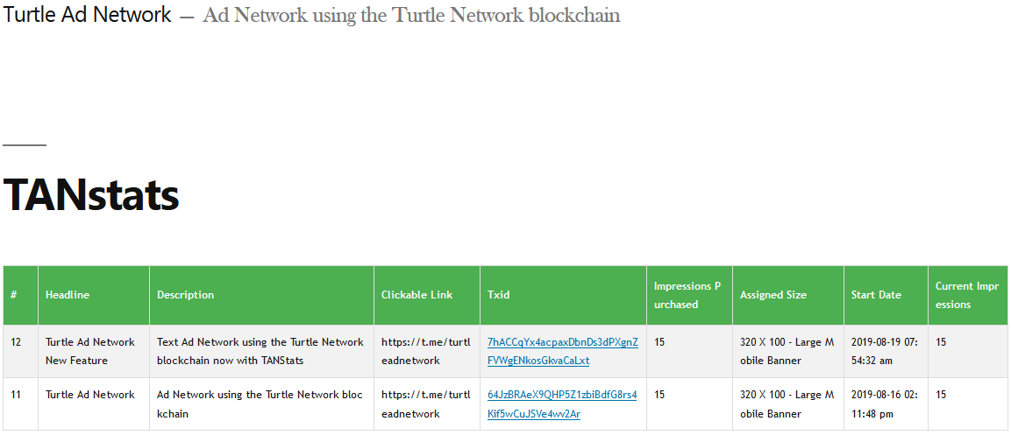Click description mentioning TANStats in row 12
Image resolution: width=1011 pixels, height=435 pixels.
[x=260, y=351]
